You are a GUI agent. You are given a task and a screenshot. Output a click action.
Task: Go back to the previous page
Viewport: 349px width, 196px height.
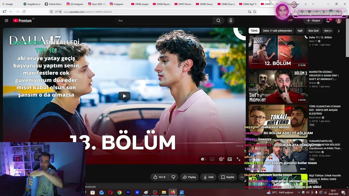tap(11, 12)
